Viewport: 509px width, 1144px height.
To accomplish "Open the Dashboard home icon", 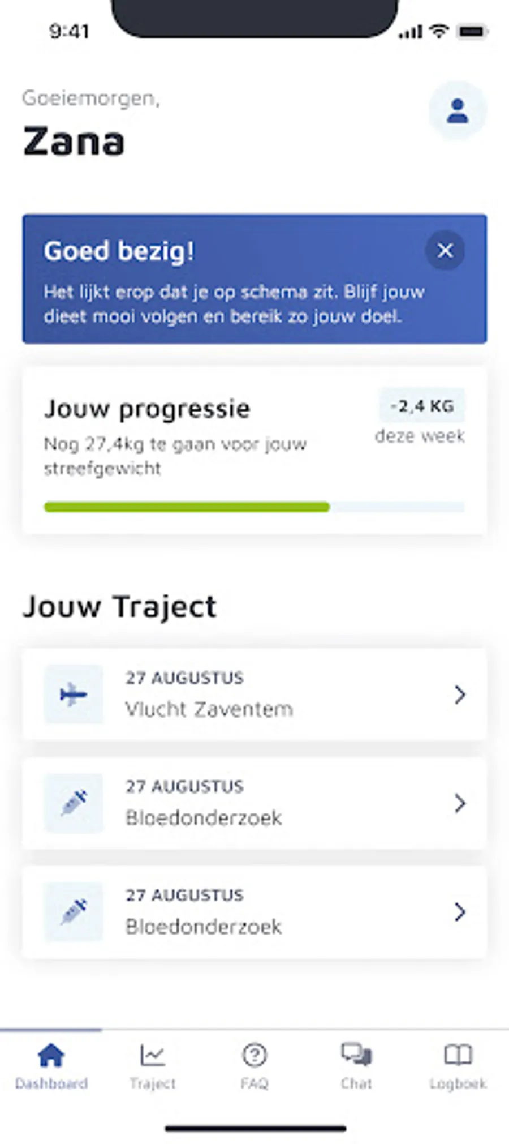I will [x=51, y=1055].
